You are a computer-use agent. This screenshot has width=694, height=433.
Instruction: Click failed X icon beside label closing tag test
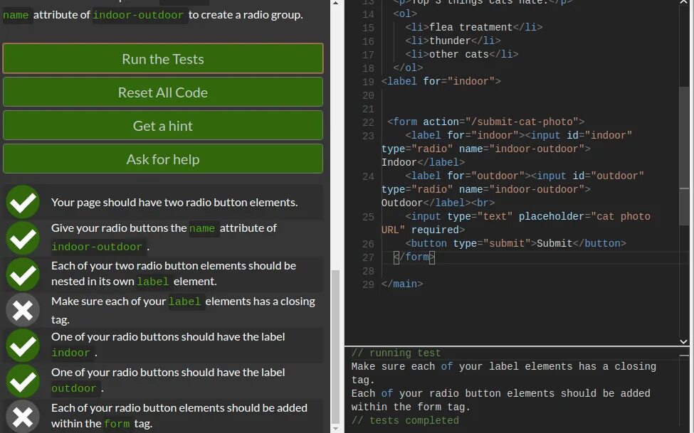click(23, 309)
